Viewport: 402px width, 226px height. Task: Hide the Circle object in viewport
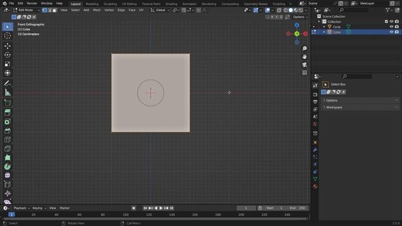[x=391, y=26]
